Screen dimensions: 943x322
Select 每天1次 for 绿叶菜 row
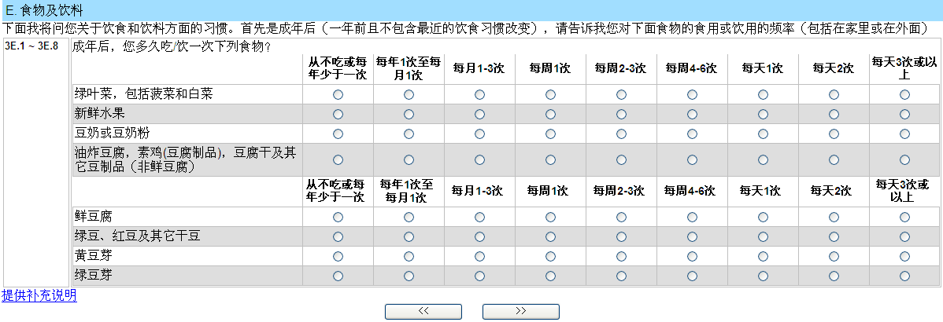tap(763, 94)
